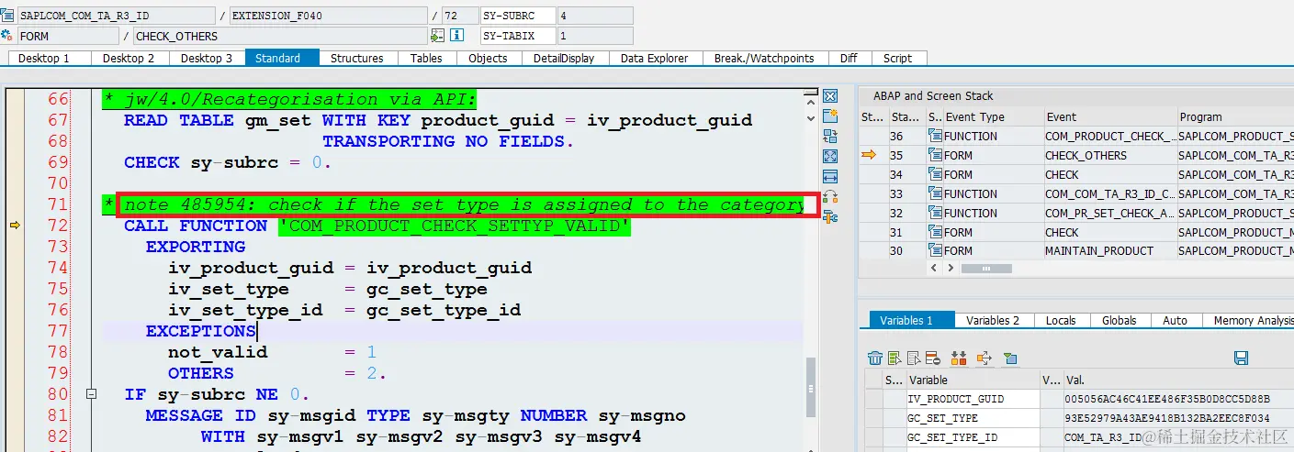Click the Event Type column header
This screenshot has height=452, width=1294.
(x=992, y=116)
